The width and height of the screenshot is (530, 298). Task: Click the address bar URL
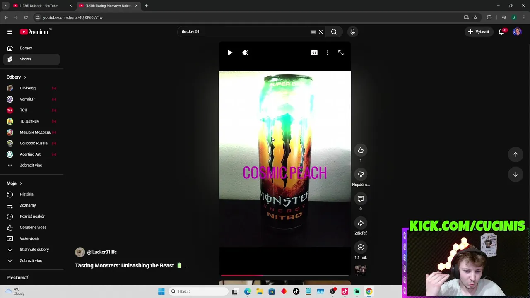pyautogui.click(x=73, y=17)
